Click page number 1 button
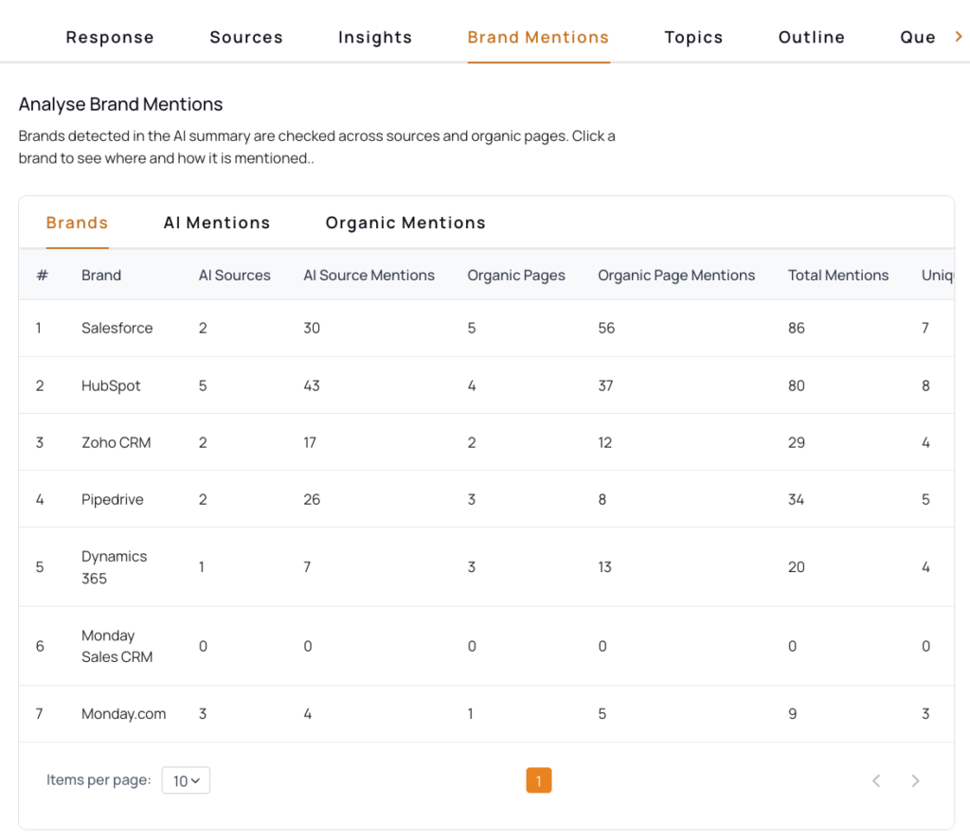The height and width of the screenshot is (840, 970). coord(538,780)
